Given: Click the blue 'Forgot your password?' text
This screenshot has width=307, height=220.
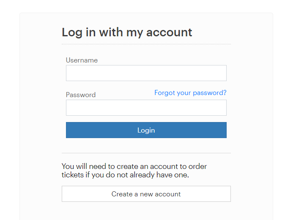Looking at the screenshot, I should 190,93.
